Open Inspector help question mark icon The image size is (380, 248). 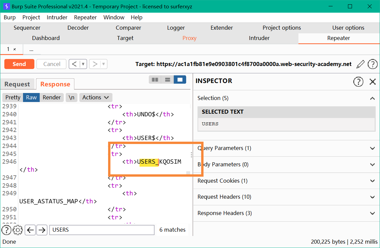[358, 82]
